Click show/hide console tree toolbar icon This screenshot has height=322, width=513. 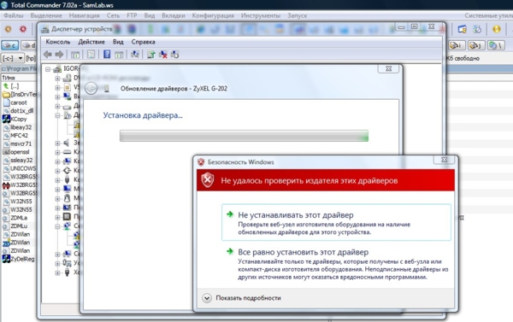point(75,55)
